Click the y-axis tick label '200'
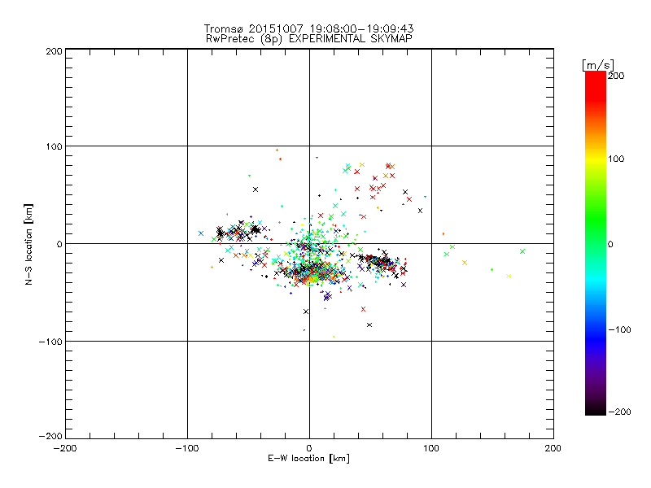 (54, 51)
